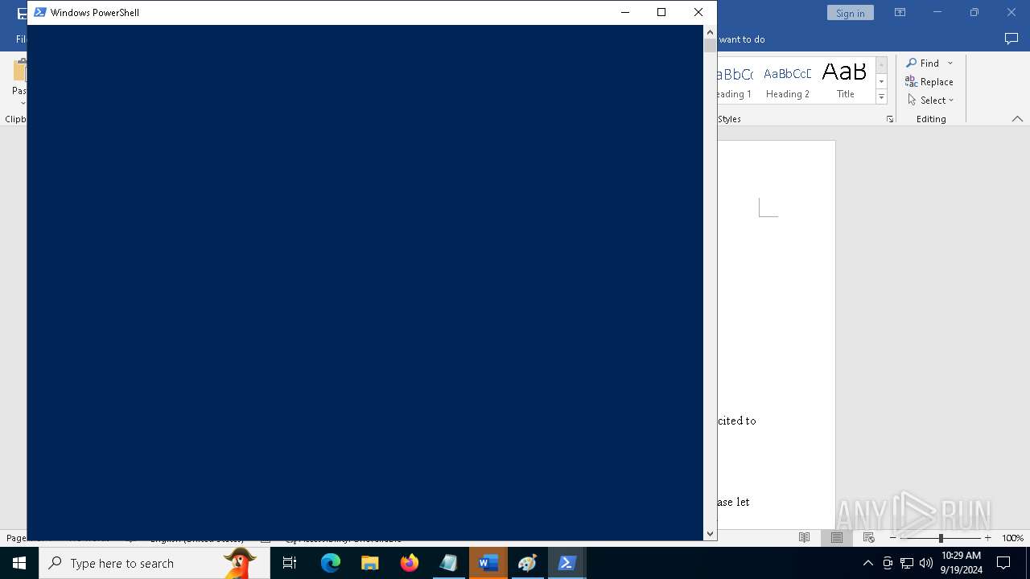Show hidden system tray icons

[x=867, y=563]
